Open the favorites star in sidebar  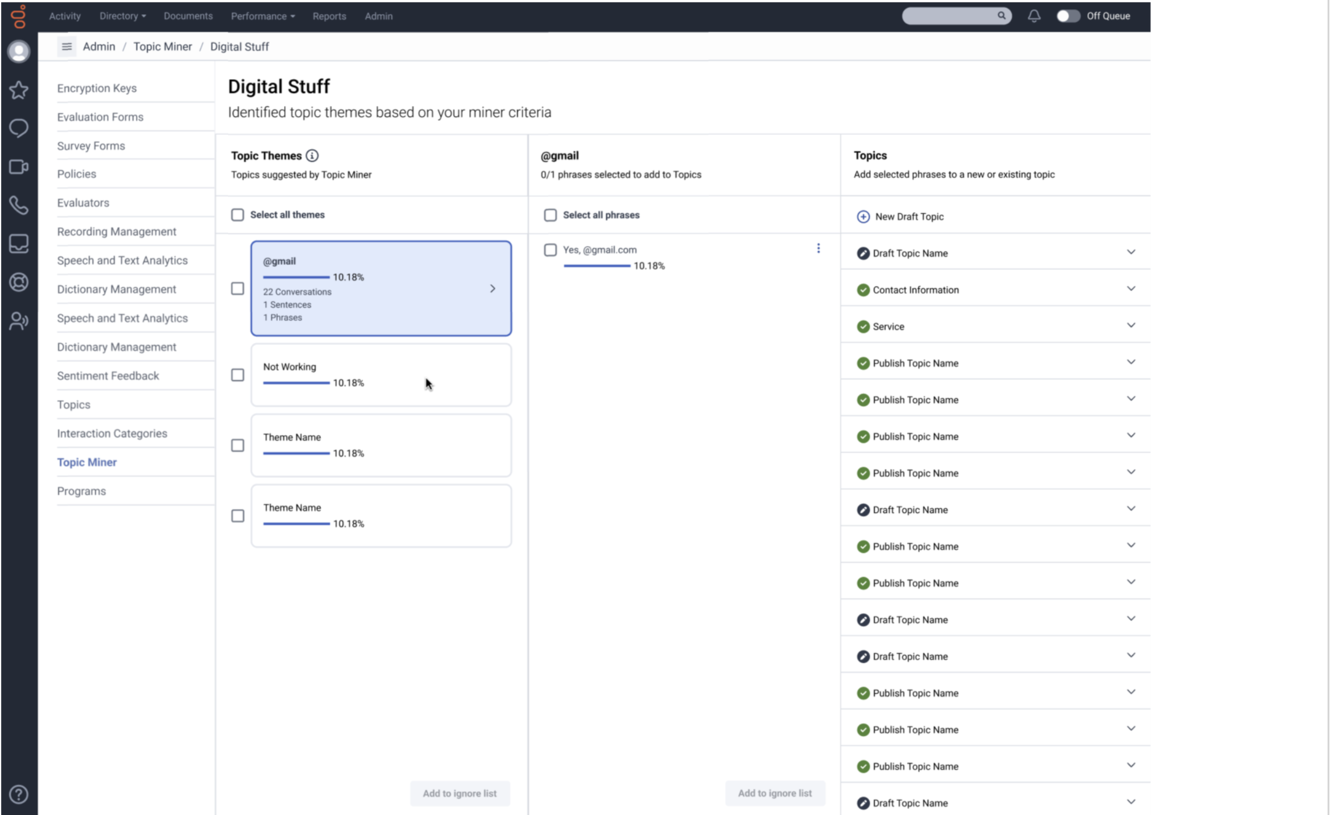tap(19, 90)
